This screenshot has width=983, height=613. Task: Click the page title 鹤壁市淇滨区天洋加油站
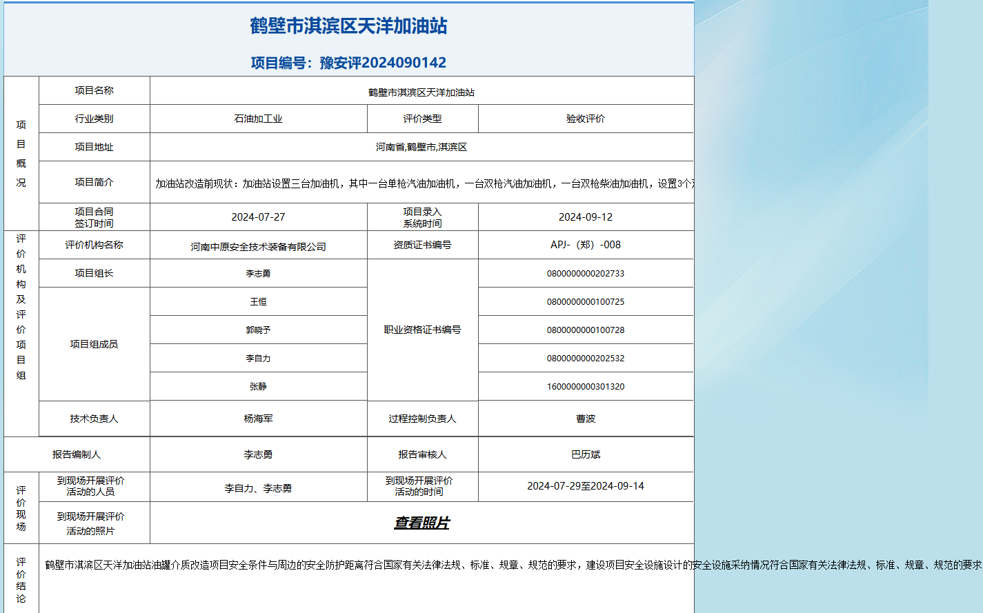coord(348,26)
